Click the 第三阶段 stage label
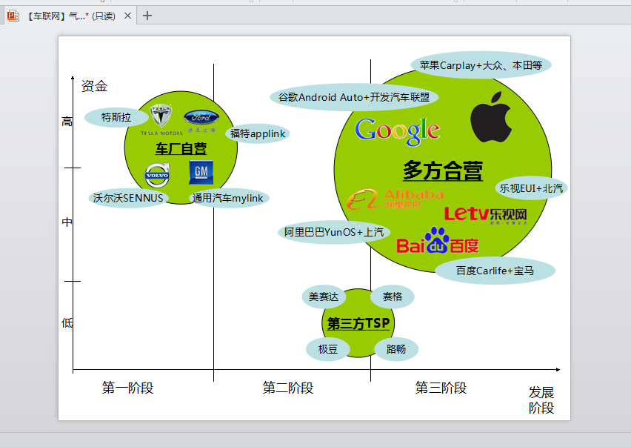Viewport: 631px width, 447px height. (441, 388)
